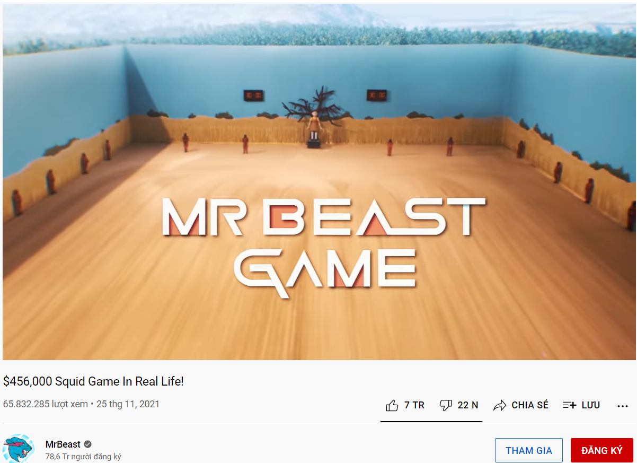The image size is (637, 463).
Task: Click the 22 N dislike count
Action: click(468, 405)
